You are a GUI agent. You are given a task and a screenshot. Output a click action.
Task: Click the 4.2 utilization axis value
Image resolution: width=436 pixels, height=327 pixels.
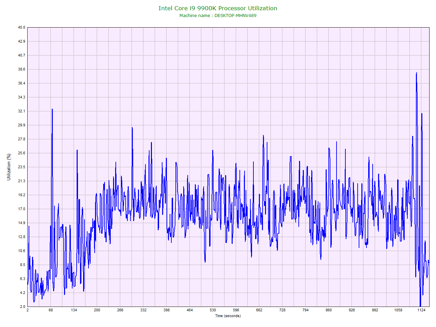22,293
